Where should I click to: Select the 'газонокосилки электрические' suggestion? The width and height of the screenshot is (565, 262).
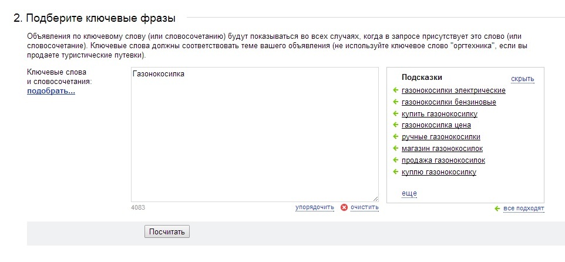[453, 90]
